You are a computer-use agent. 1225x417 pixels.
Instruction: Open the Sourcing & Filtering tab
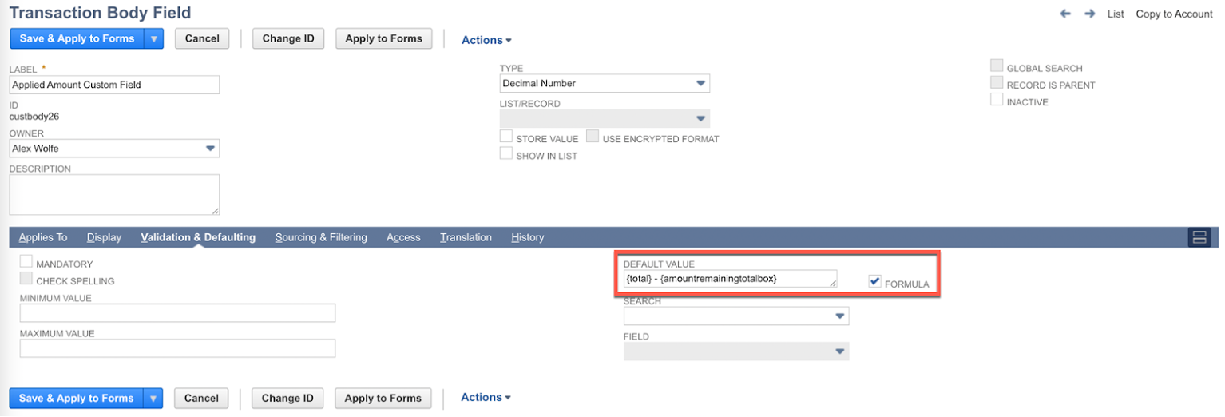(321, 237)
